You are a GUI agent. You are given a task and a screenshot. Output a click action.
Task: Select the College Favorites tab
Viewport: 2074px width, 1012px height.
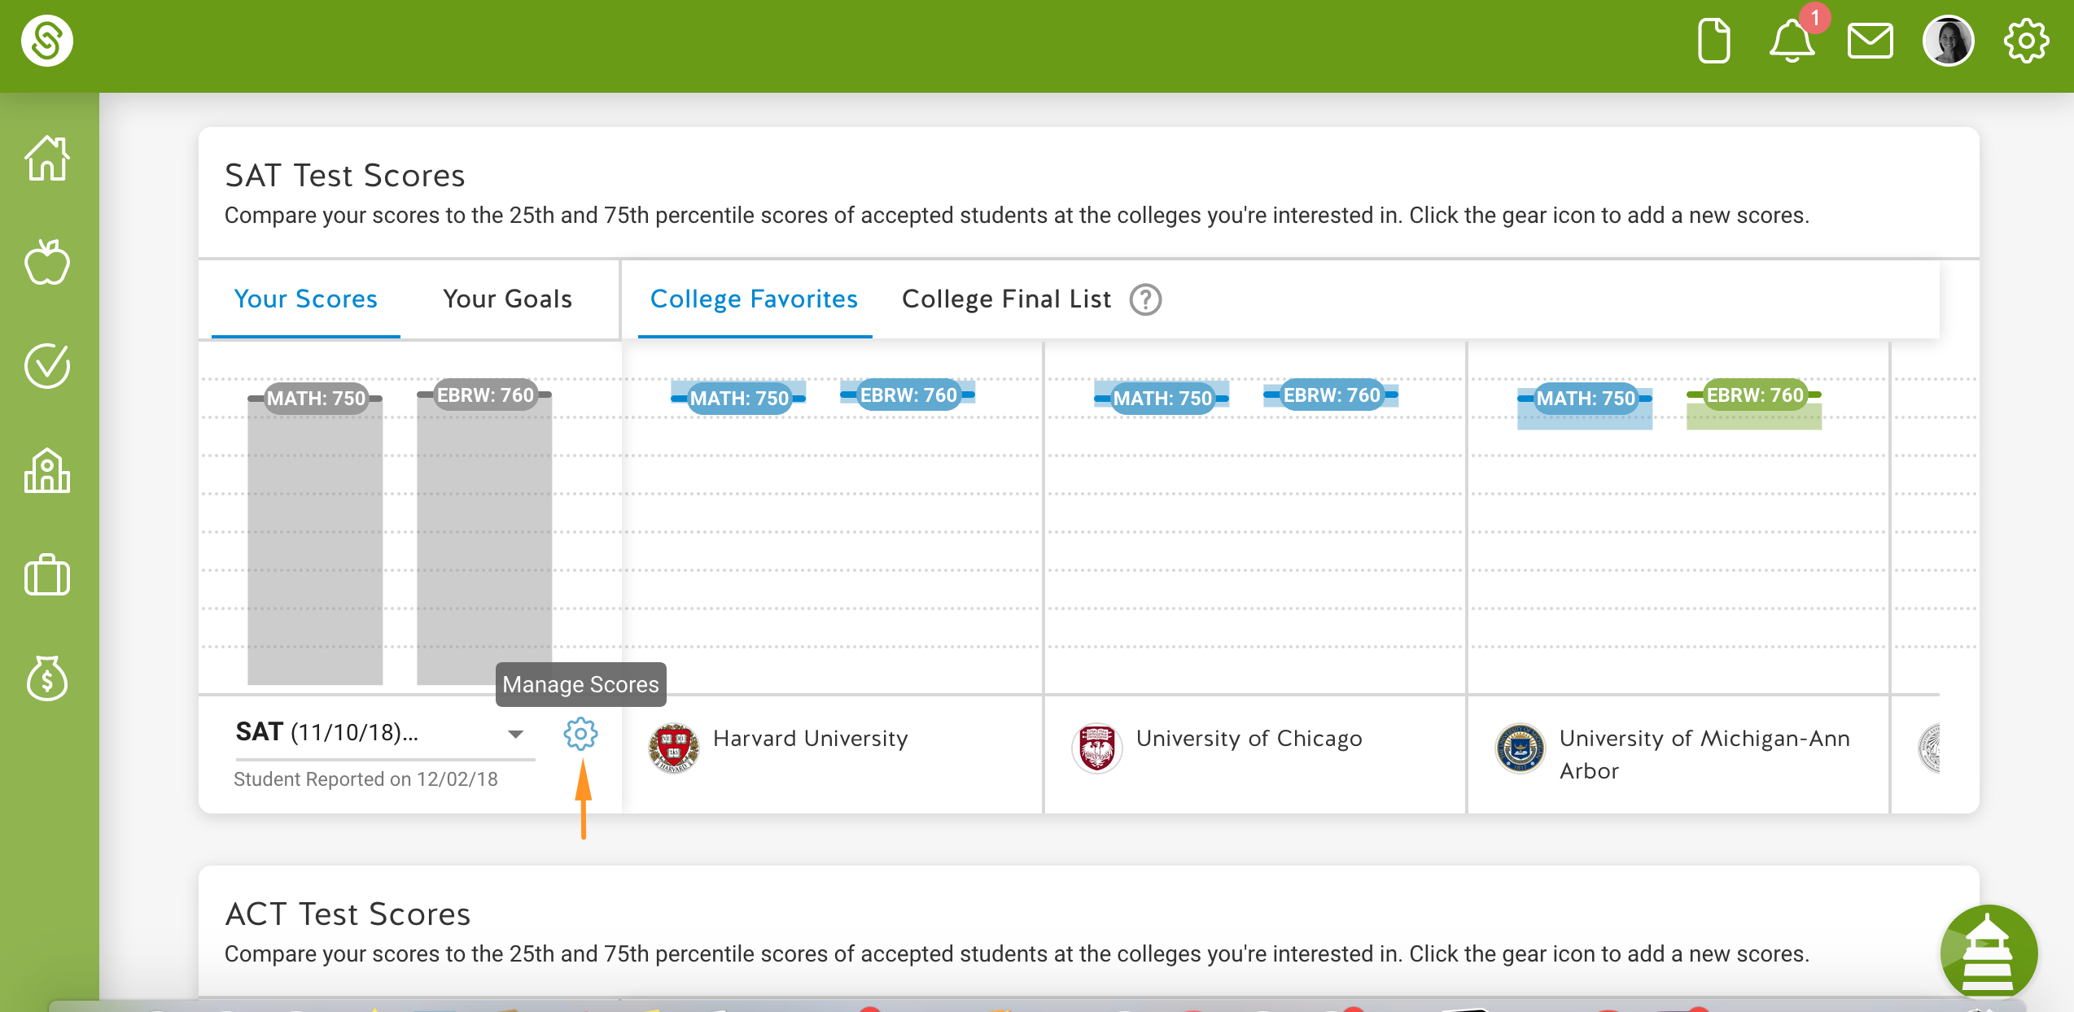(755, 299)
